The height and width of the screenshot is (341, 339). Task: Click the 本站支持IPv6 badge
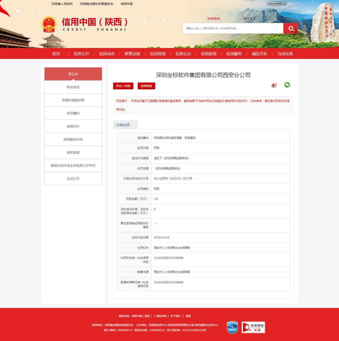click(276, 4)
